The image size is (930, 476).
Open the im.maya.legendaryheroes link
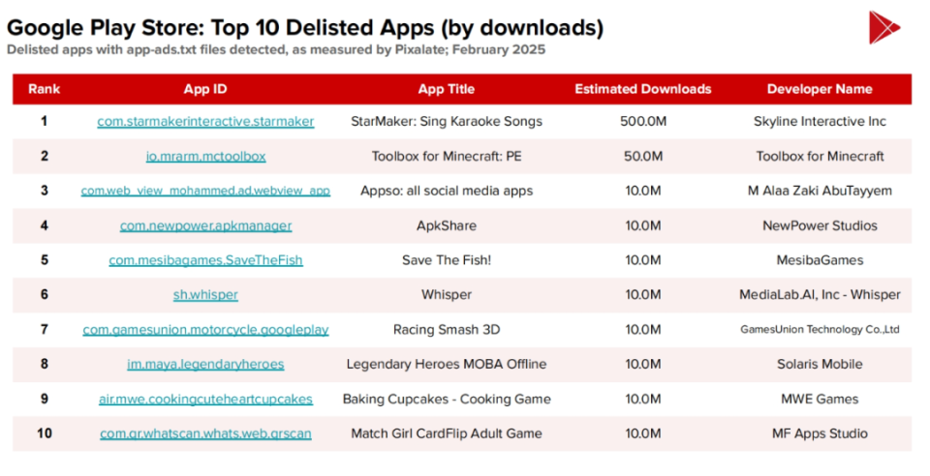point(205,365)
